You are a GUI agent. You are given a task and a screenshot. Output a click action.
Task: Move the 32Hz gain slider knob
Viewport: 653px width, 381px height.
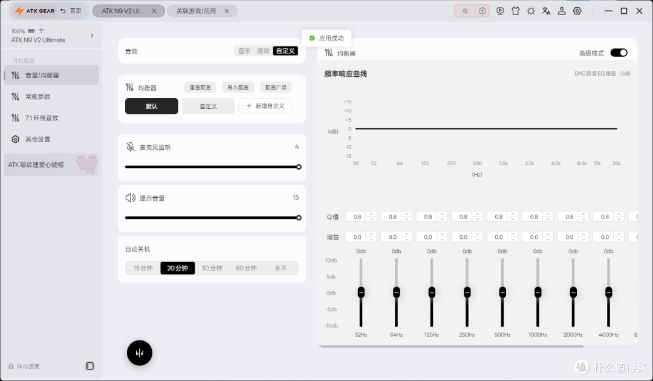(361, 292)
